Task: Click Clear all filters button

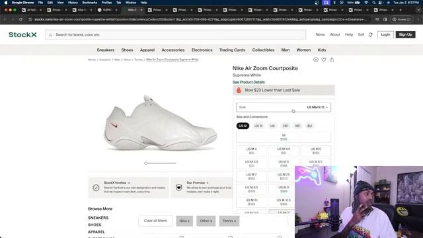Action: [x=155, y=221]
